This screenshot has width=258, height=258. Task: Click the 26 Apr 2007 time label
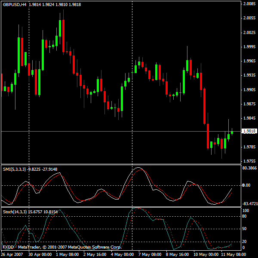[x=12, y=255]
